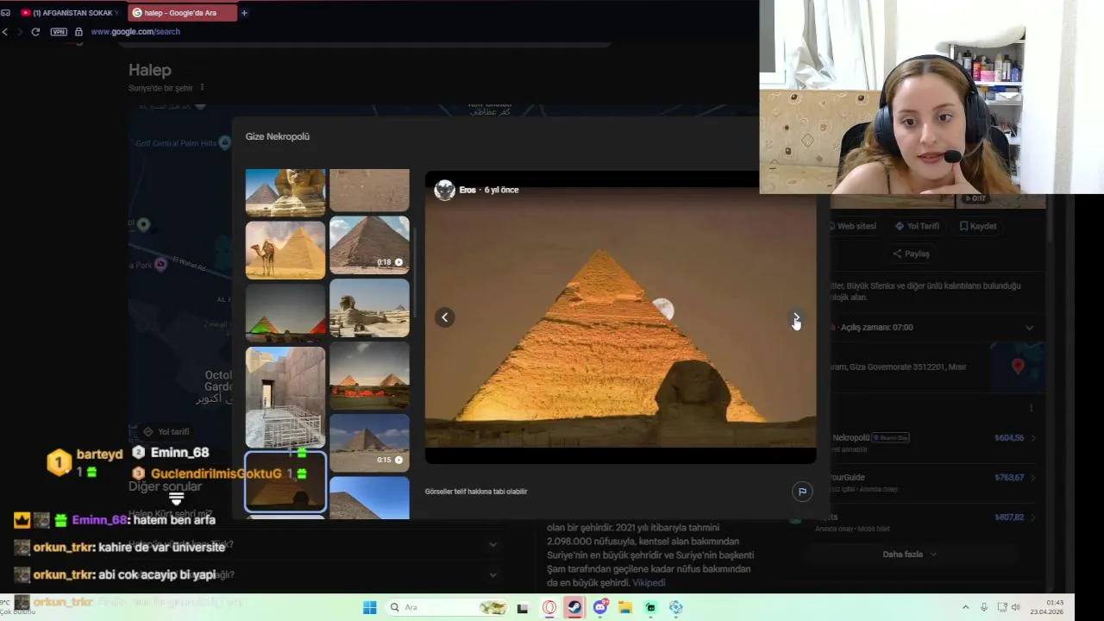
Task: Open the map thumbnail with red pin
Action: 1018,367
